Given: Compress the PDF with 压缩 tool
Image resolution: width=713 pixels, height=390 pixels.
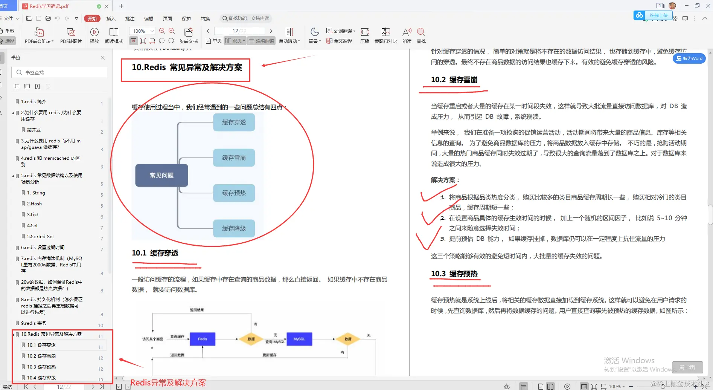Looking at the screenshot, I should 364,36.
